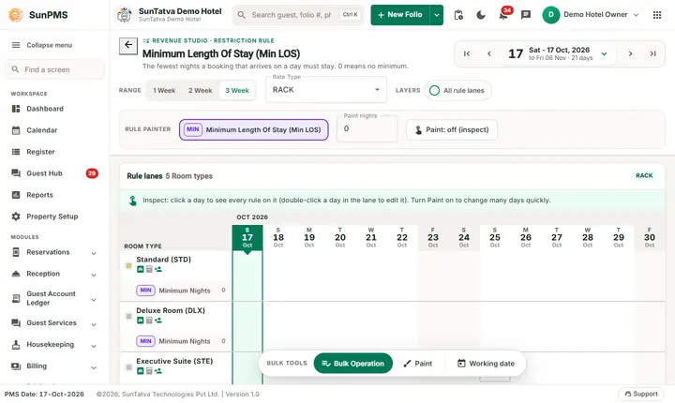675x403 pixels.
Task: Tick the Standard (STD) lane checkbox
Action: pyautogui.click(x=128, y=265)
